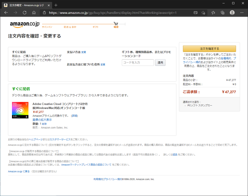Click the Adobe Creative Cloud product title
Screen dimensions: 248x196
click(x=60, y=106)
